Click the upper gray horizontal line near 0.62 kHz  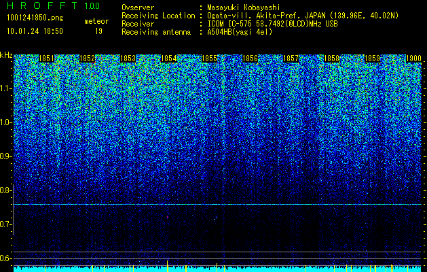pyautogui.click(x=217, y=252)
